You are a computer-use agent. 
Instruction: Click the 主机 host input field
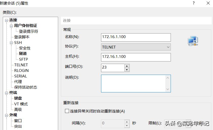pos(136,57)
